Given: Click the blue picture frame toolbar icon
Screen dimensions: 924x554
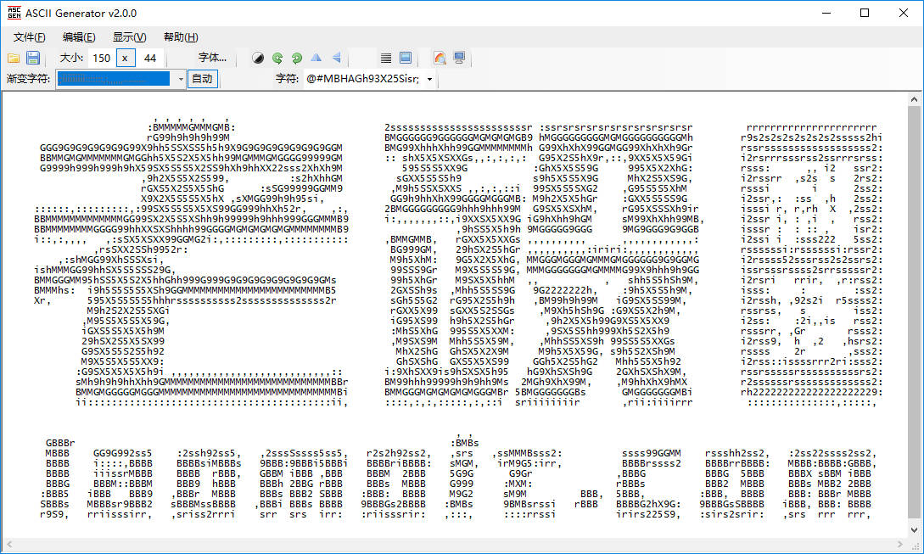Looking at the screenshot, I should point(406,58).
